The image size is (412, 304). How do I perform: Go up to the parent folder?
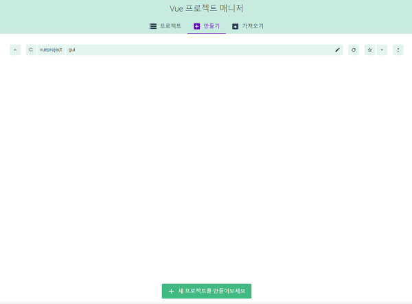(15, 50)
